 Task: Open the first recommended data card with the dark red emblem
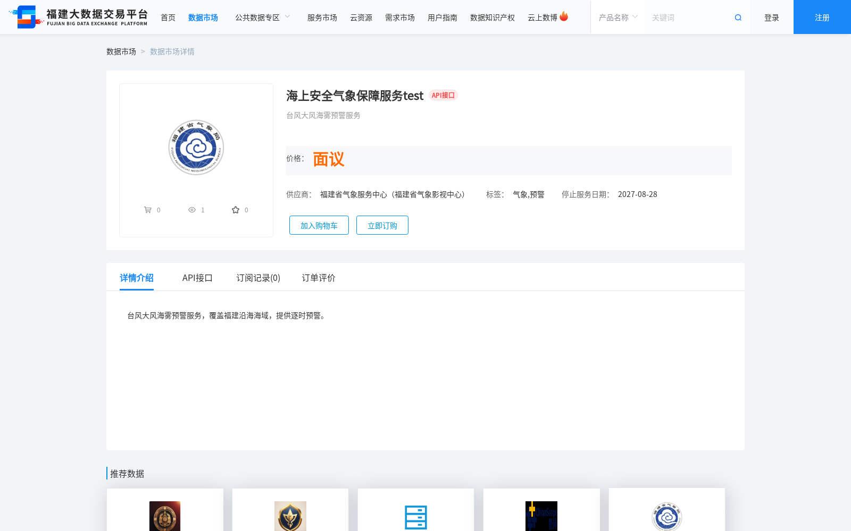pos(165,510)
